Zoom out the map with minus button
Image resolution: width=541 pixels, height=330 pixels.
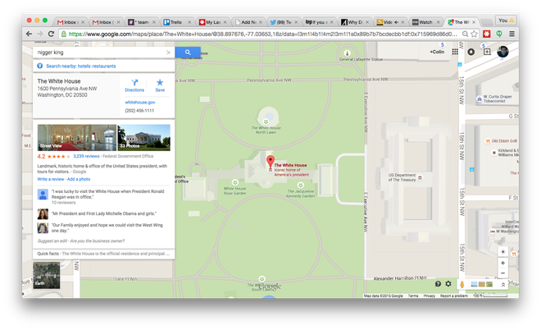tap(502, 273)
